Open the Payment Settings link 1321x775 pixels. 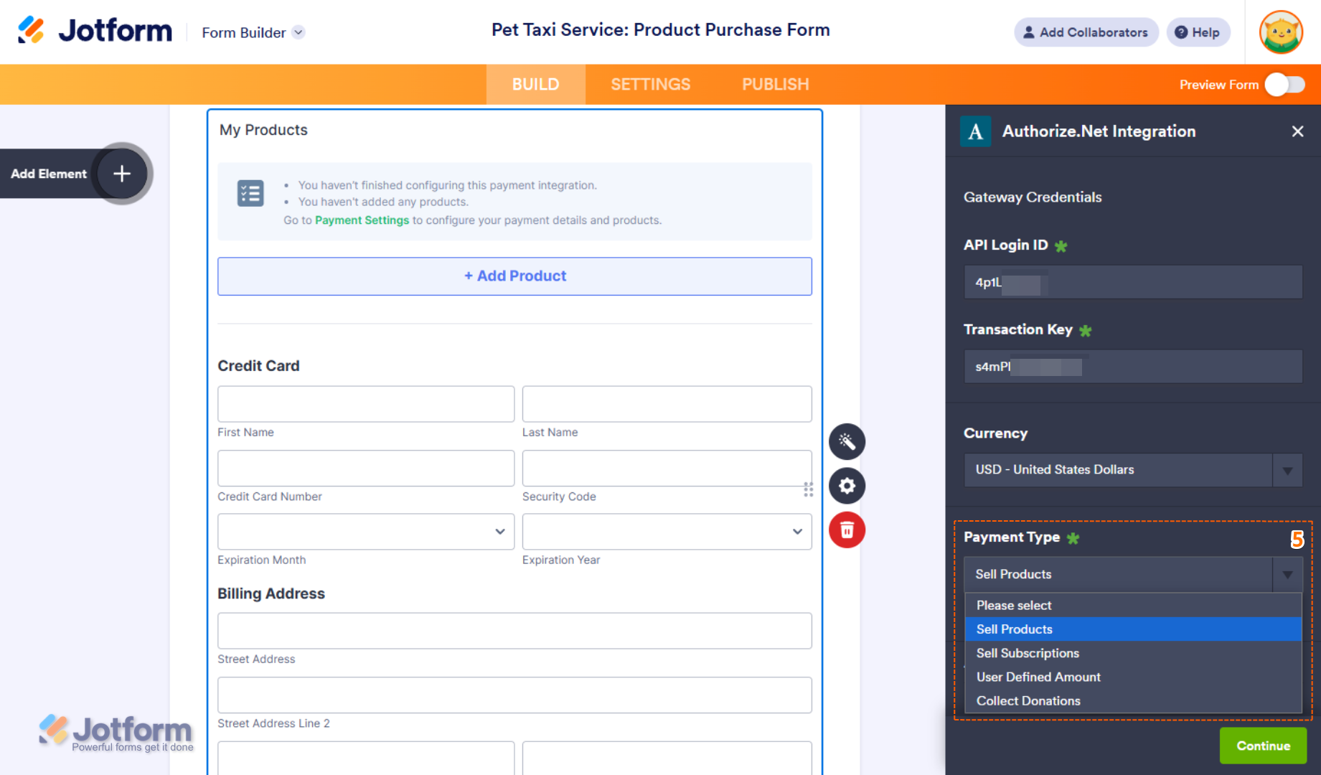[x=362, y=220]
